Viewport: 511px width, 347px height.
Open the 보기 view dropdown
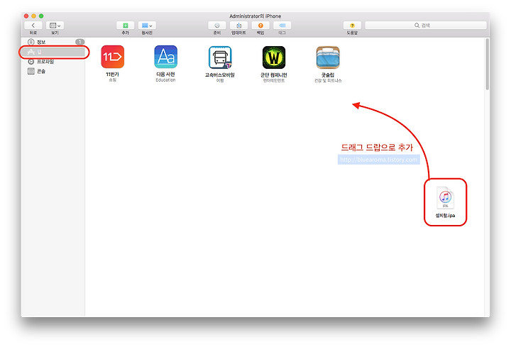click(55, 26)
